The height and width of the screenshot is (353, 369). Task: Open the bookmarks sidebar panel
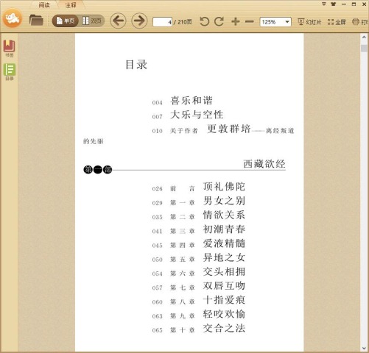10,49
